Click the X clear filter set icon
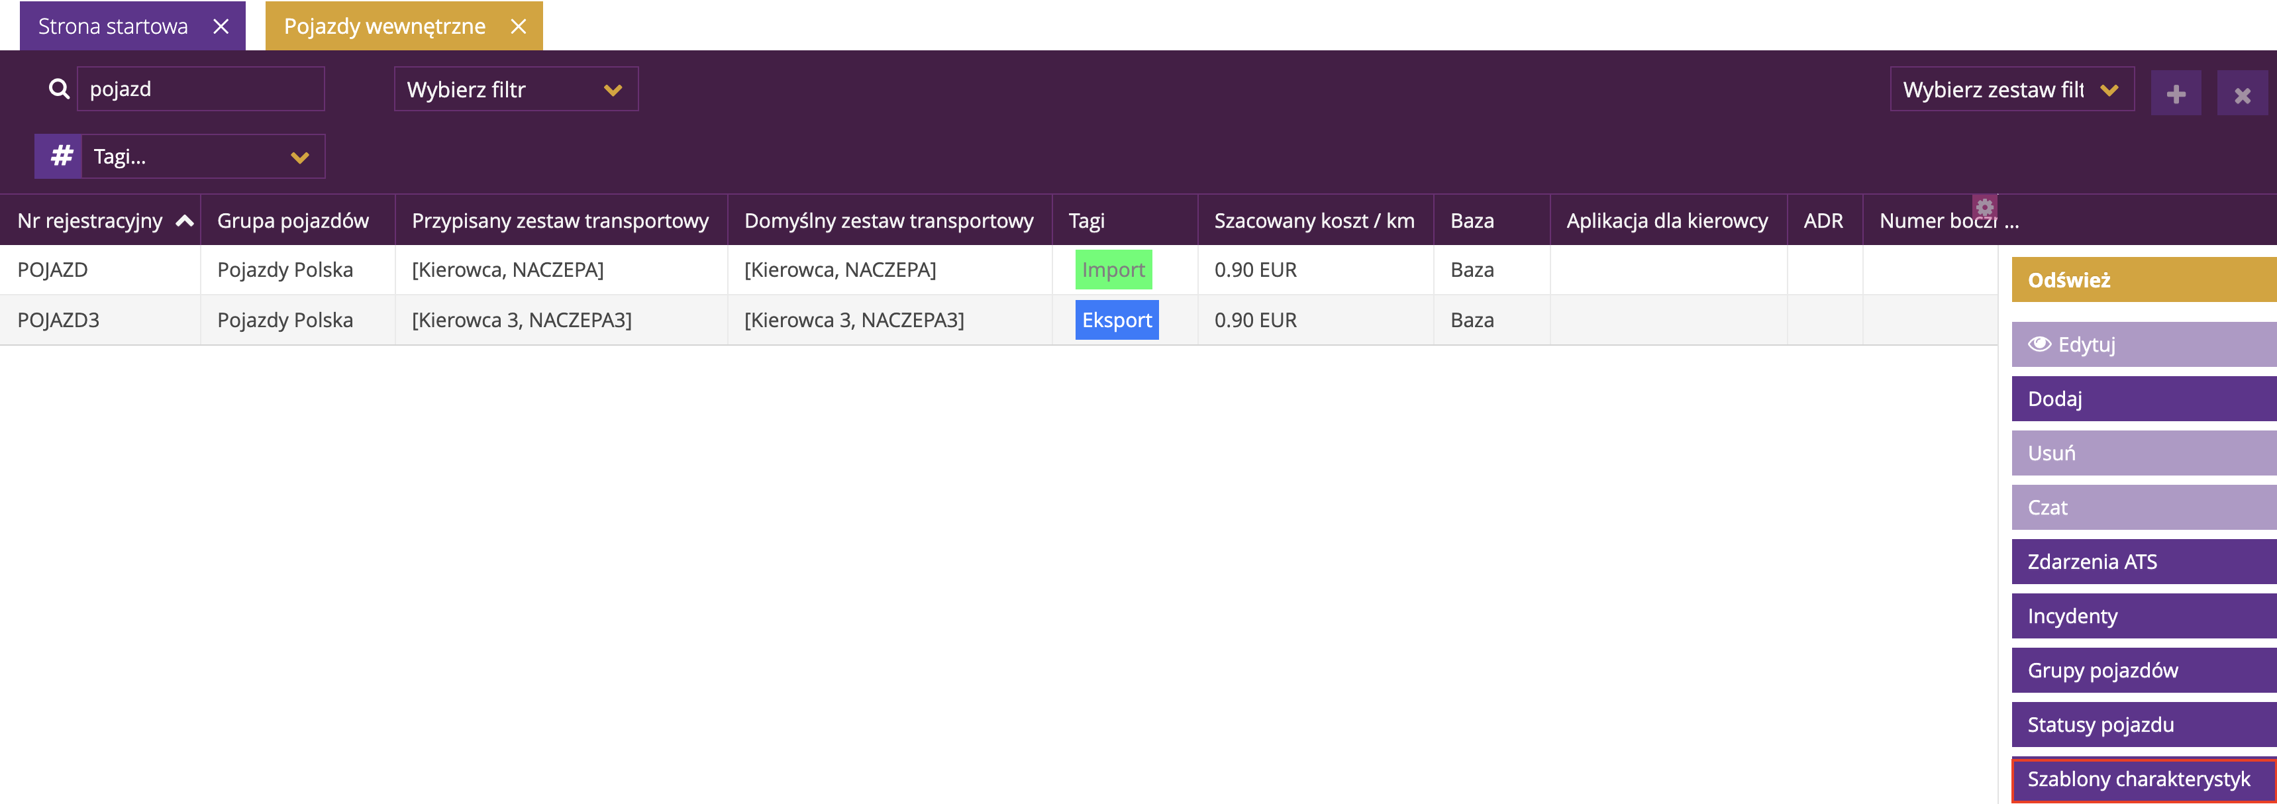This screenshot has height=804, width=2277. tap(2242, 95)
